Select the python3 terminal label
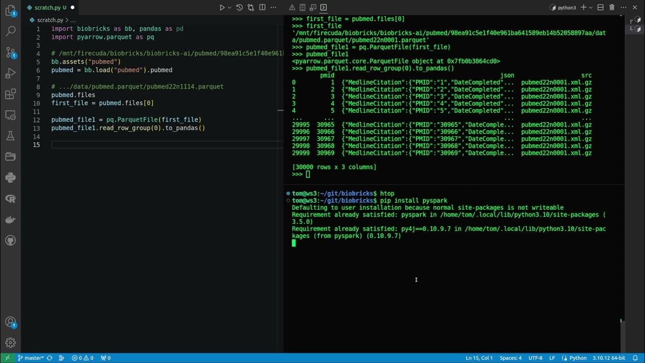 pyautogui.click(x=563, y=8)
